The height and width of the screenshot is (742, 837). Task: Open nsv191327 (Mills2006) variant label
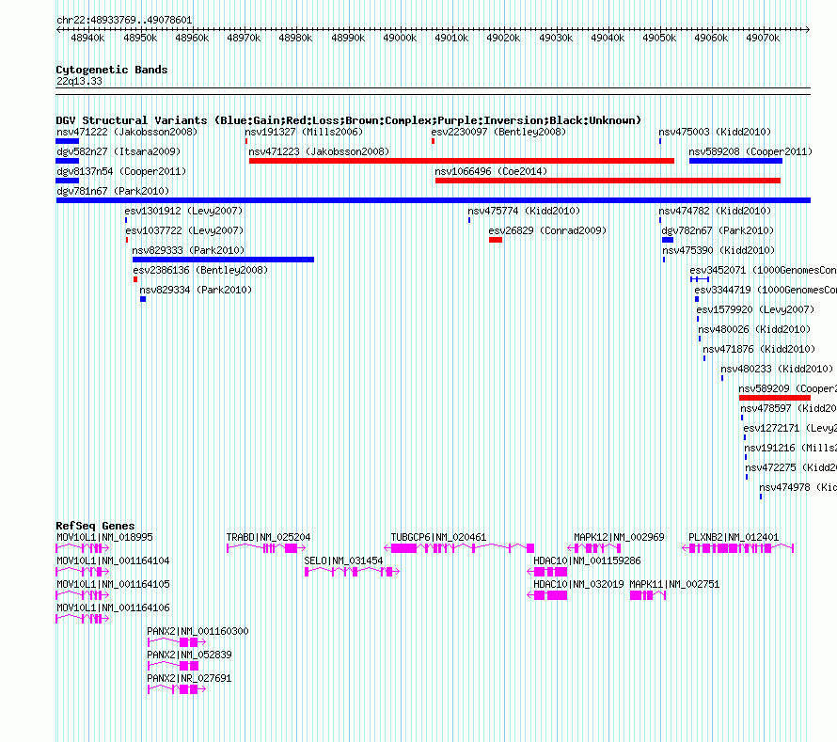[304, 132]
